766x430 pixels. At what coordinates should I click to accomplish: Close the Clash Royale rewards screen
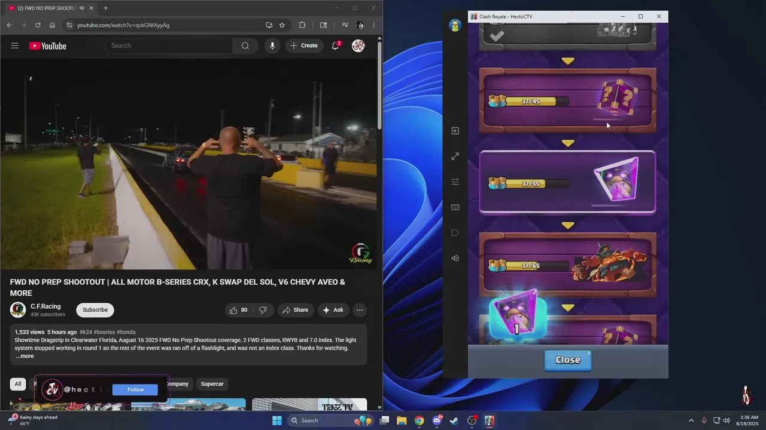click(568, 360)
